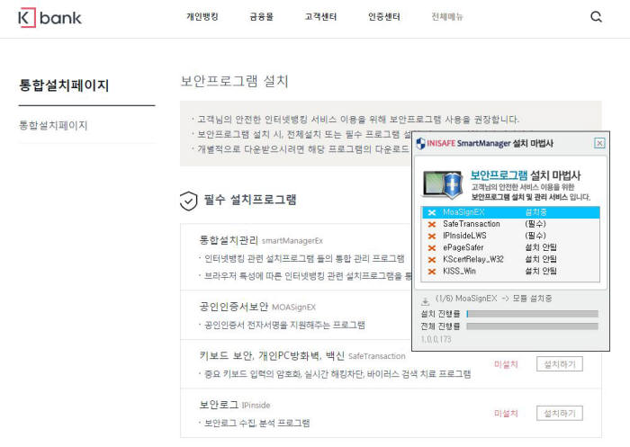Close the INISAFE SmartManager installer dialog
Screen dimensions: 630x447
[x=599, y=143]
